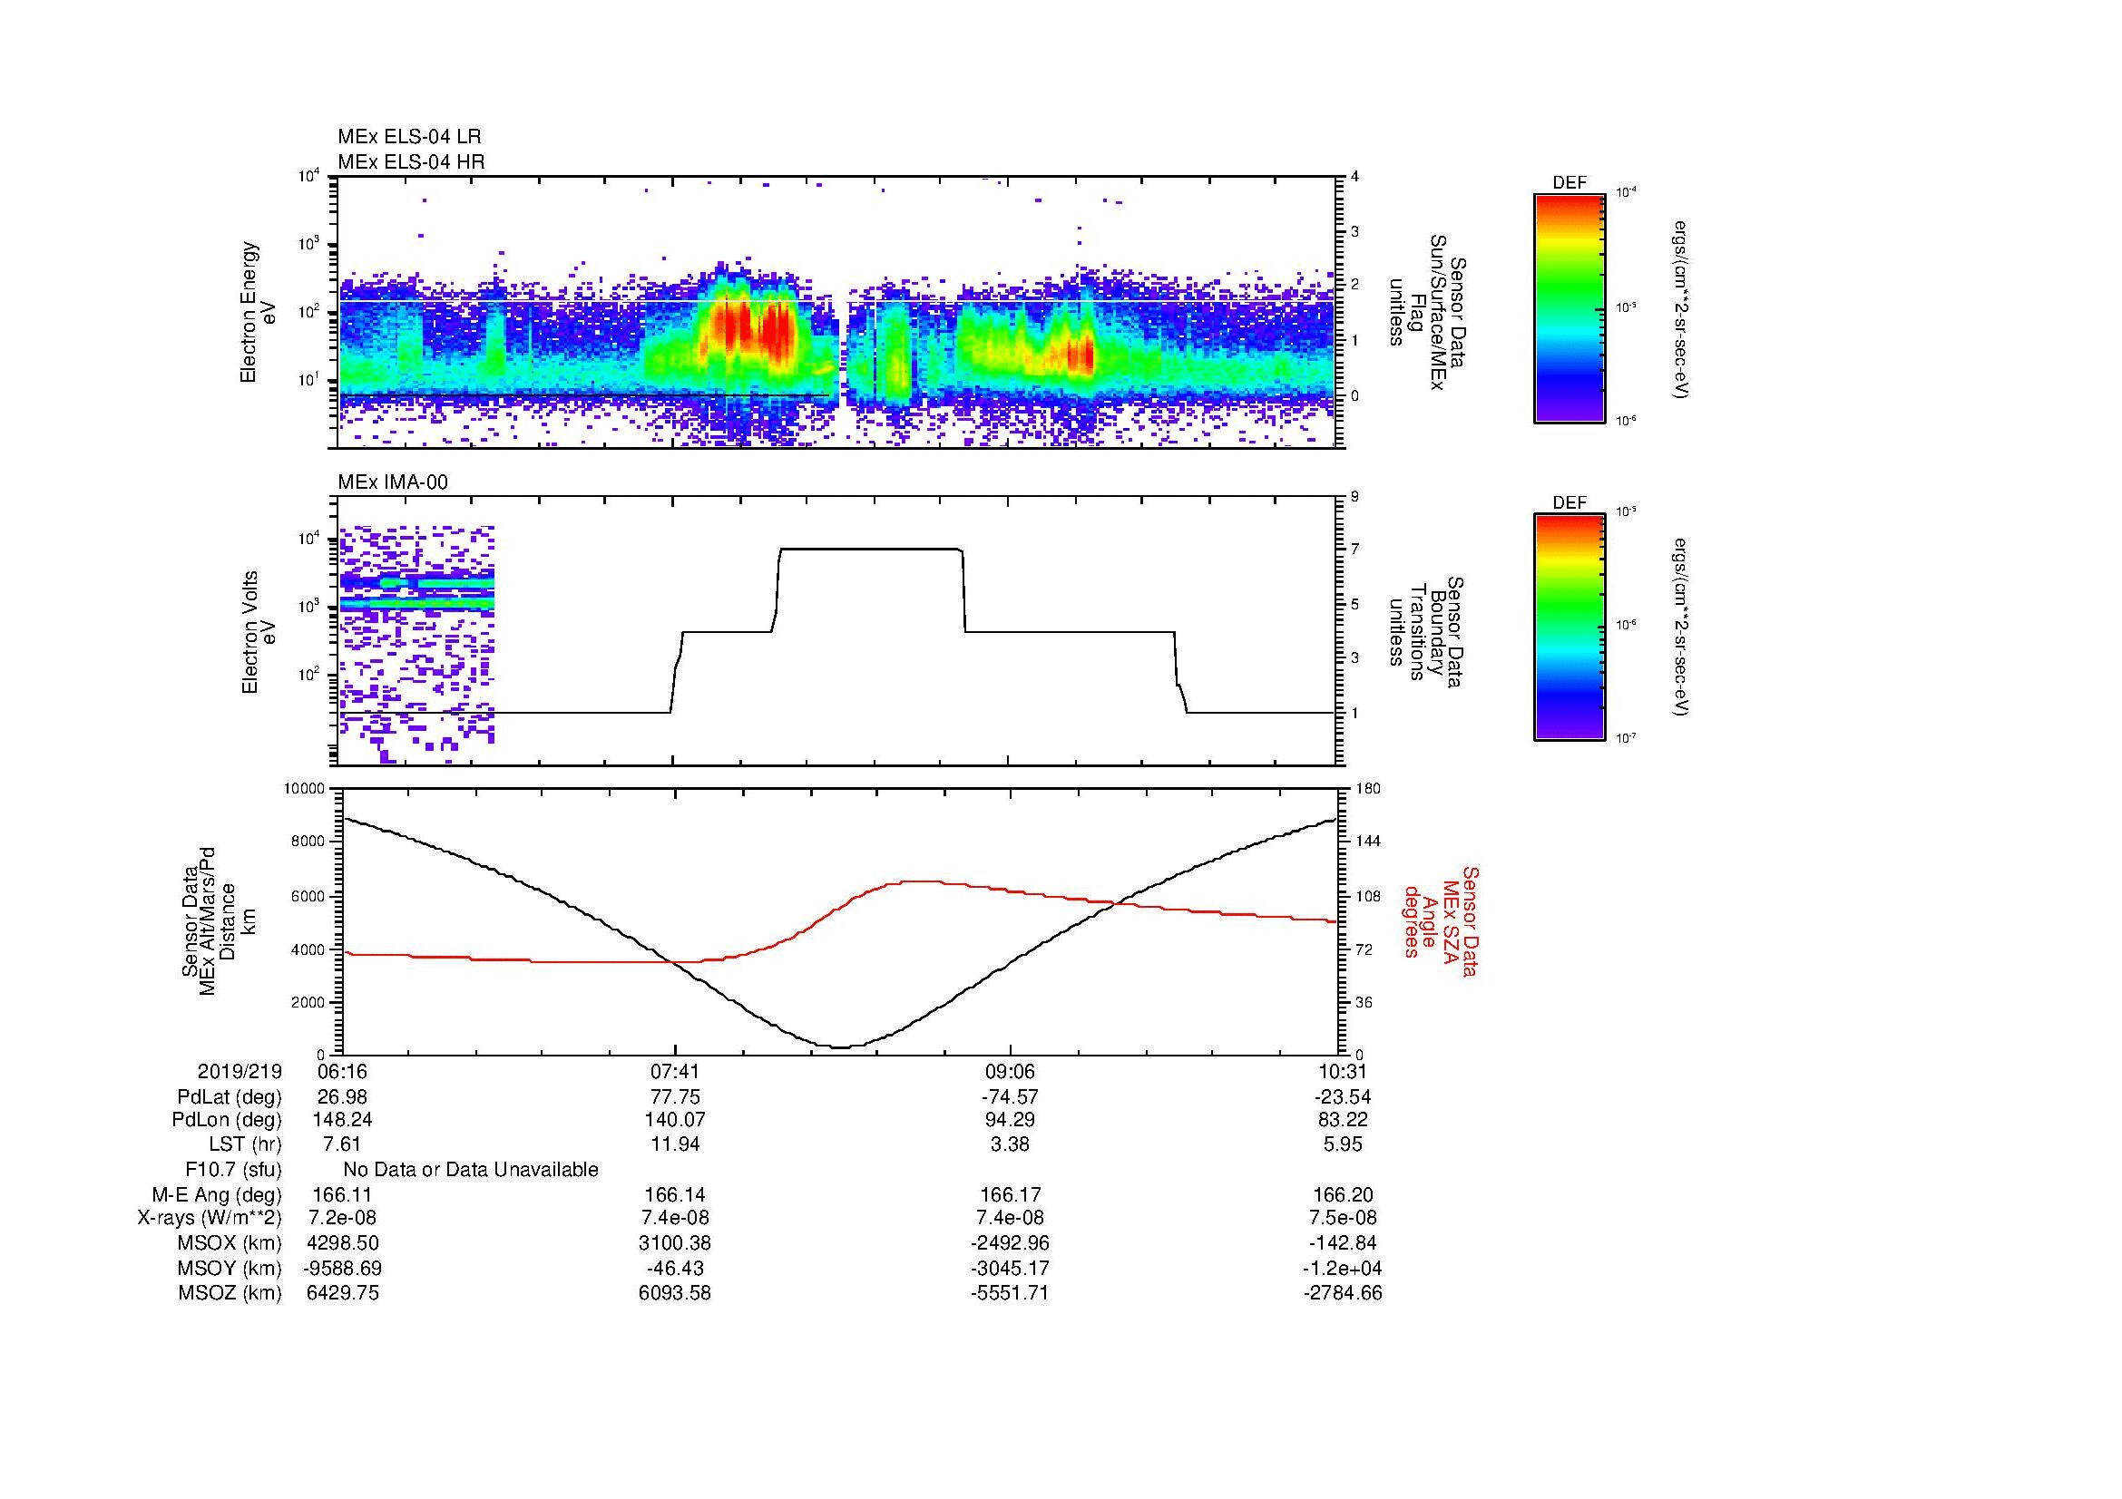Click 'No Data or Data Unavailable' text
The image size is (2122, 1499).
471,1169
